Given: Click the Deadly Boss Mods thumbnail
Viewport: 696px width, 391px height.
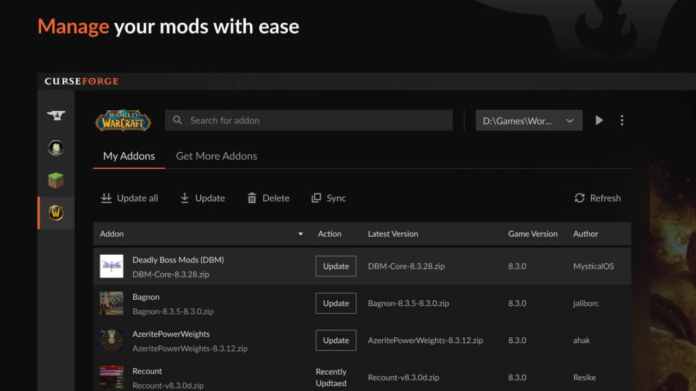Looking at the screenshot, I should 111,266.
